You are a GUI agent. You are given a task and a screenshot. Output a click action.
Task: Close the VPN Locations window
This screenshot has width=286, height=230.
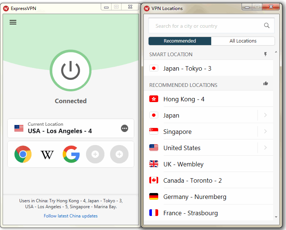pos(271,7)
